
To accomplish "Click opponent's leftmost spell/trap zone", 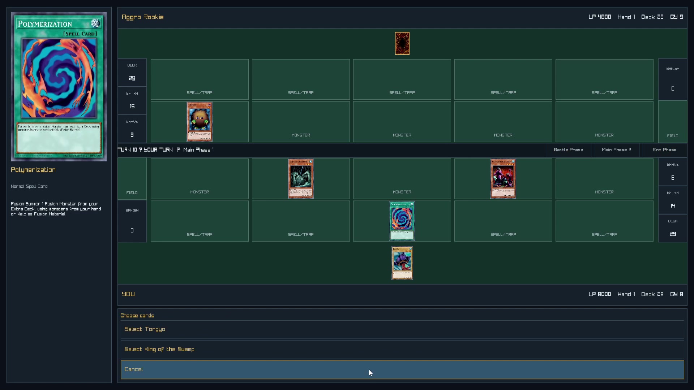I will click(x=200, y=79).
